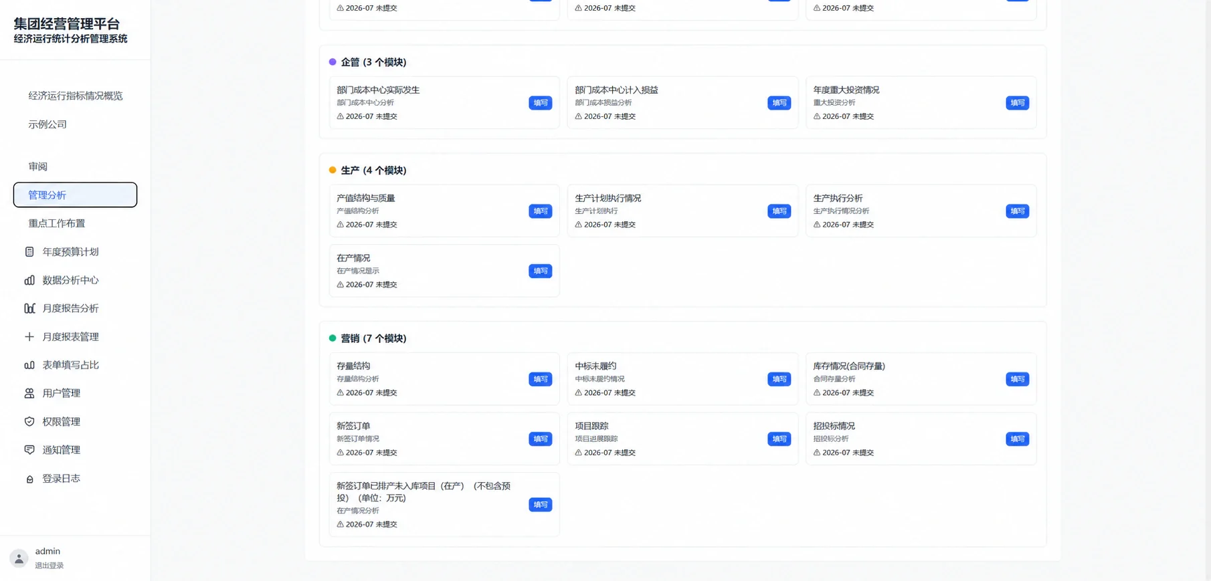Click 填写 for 年度重大投资情况
Viewport: 1211px width, 581px height.
tap(1017, 103)
